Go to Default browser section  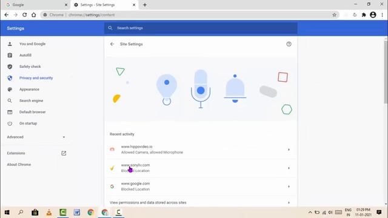(x=32, y=112)
